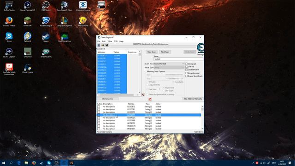Click the Windows Start button
295x166 pixels.
(x=4, y=163)
